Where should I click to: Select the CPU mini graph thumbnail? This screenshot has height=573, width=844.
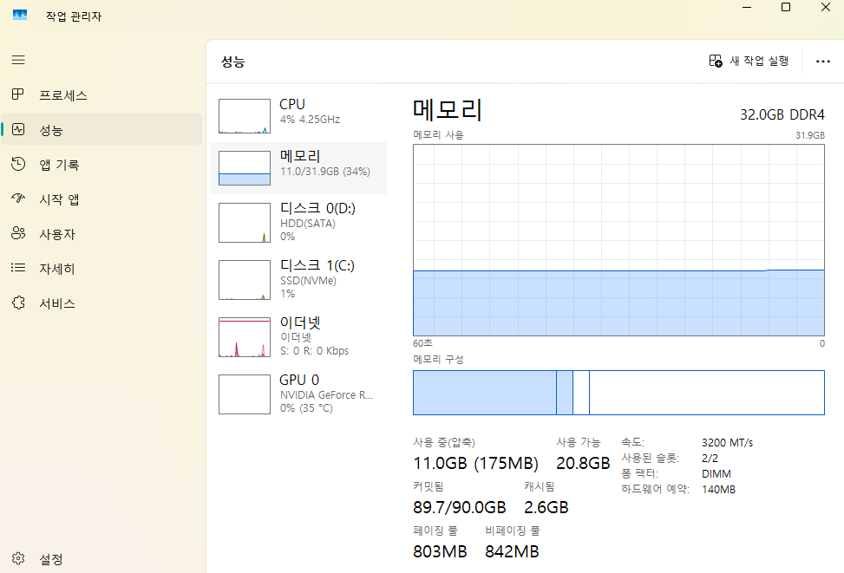tap(245, 116)
